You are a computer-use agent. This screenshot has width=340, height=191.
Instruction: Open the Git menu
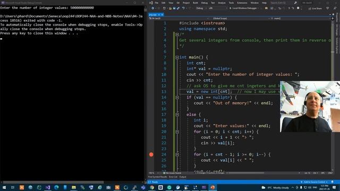178,3
